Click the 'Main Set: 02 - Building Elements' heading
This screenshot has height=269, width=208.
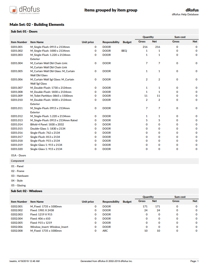pyautogui.click(x=37, y=25)
